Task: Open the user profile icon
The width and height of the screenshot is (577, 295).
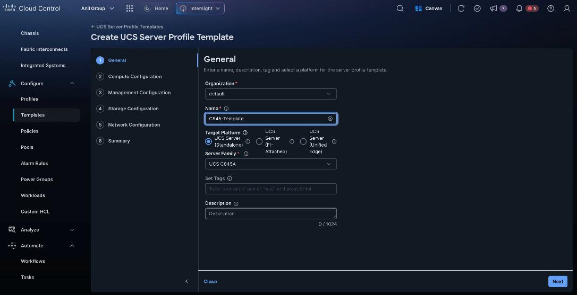Action: point(567,8)
